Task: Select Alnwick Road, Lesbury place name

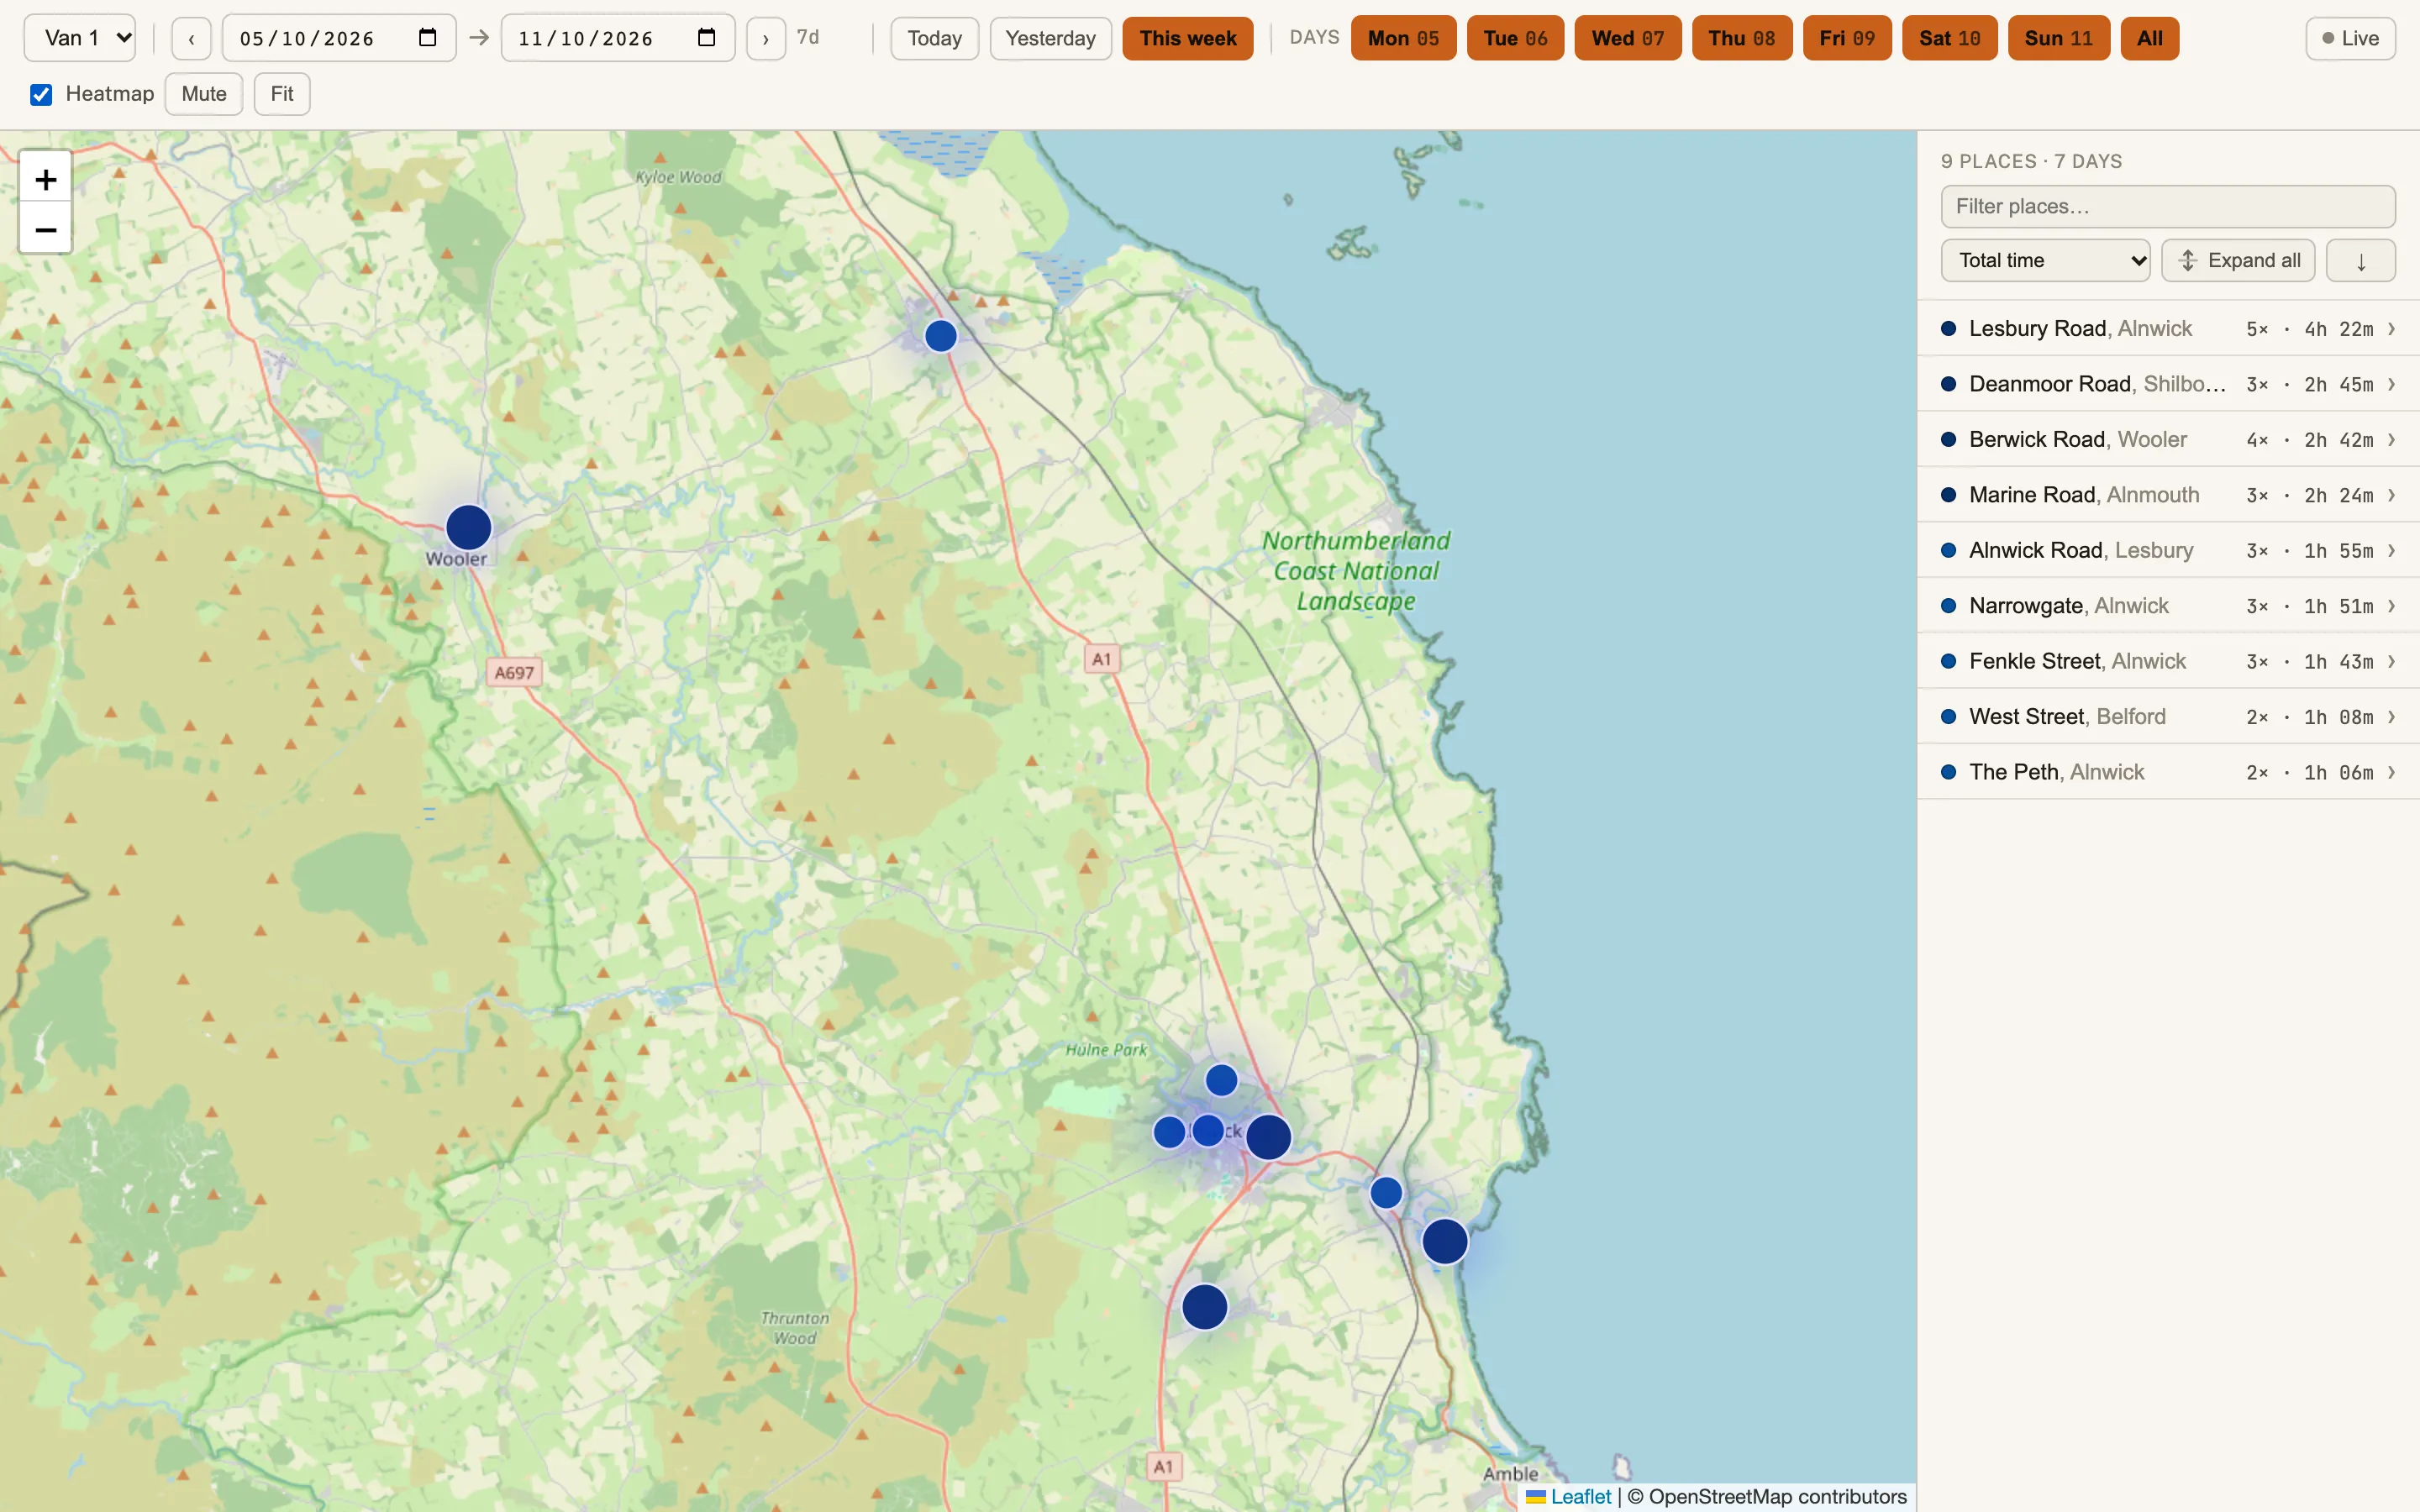Action: pyautogui.click(x=2081, y=551)
